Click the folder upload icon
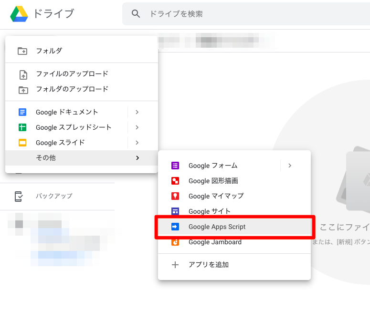This screenshot has width=370, height=312. tap(23, 90)
